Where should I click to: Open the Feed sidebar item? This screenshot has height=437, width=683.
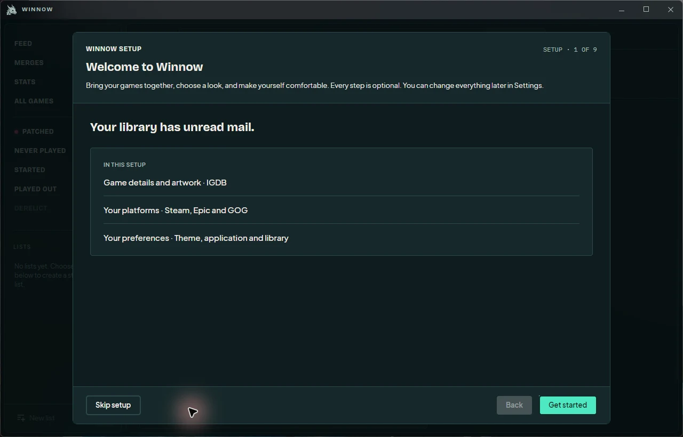click(x=23, y=44)
